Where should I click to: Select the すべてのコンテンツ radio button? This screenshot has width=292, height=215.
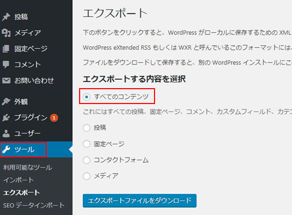click(x=87, y=97)
